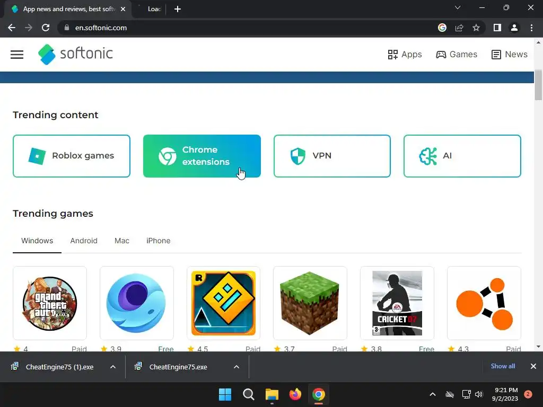Viewport: 543px width, 407px height.
Task: Bookmark this page with the star icon
Action: pos(476,28)
